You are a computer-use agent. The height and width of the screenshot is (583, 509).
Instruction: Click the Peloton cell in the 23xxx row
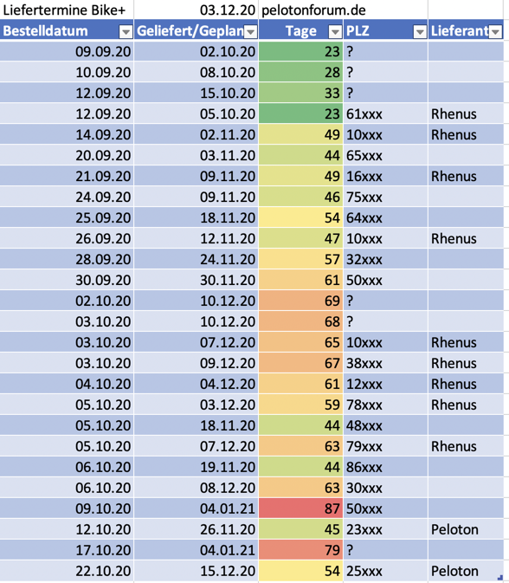[x=466, y=529]
